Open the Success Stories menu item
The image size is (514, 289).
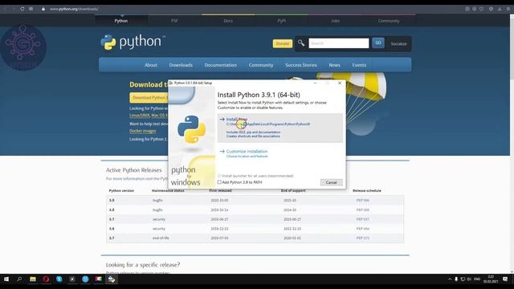(x=301, y=65)
